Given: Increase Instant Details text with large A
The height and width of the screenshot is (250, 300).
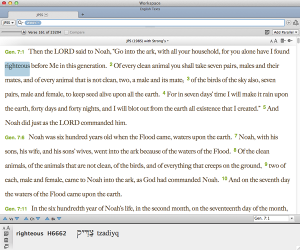Looking at the screenshot, I should (x=8, y=228).
